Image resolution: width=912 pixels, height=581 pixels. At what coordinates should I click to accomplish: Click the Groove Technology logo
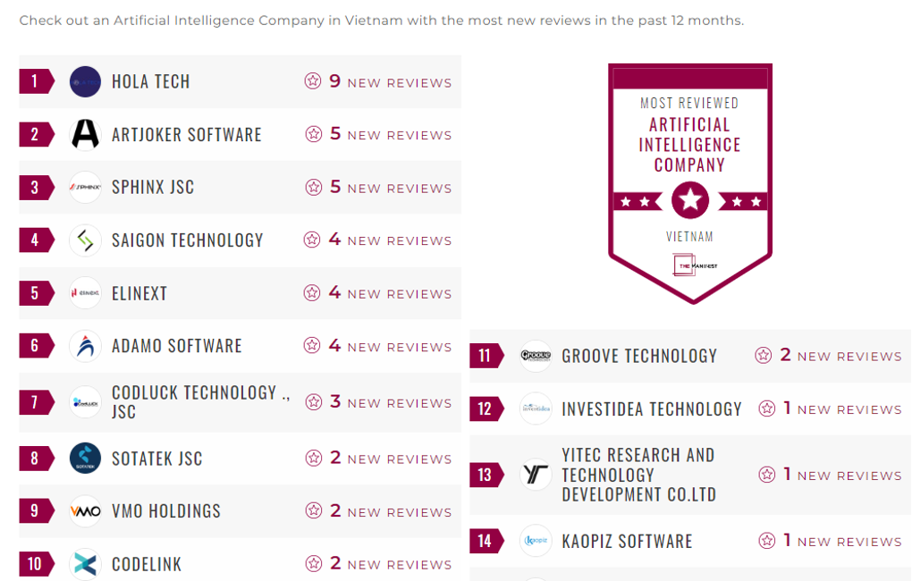point(536,356)
